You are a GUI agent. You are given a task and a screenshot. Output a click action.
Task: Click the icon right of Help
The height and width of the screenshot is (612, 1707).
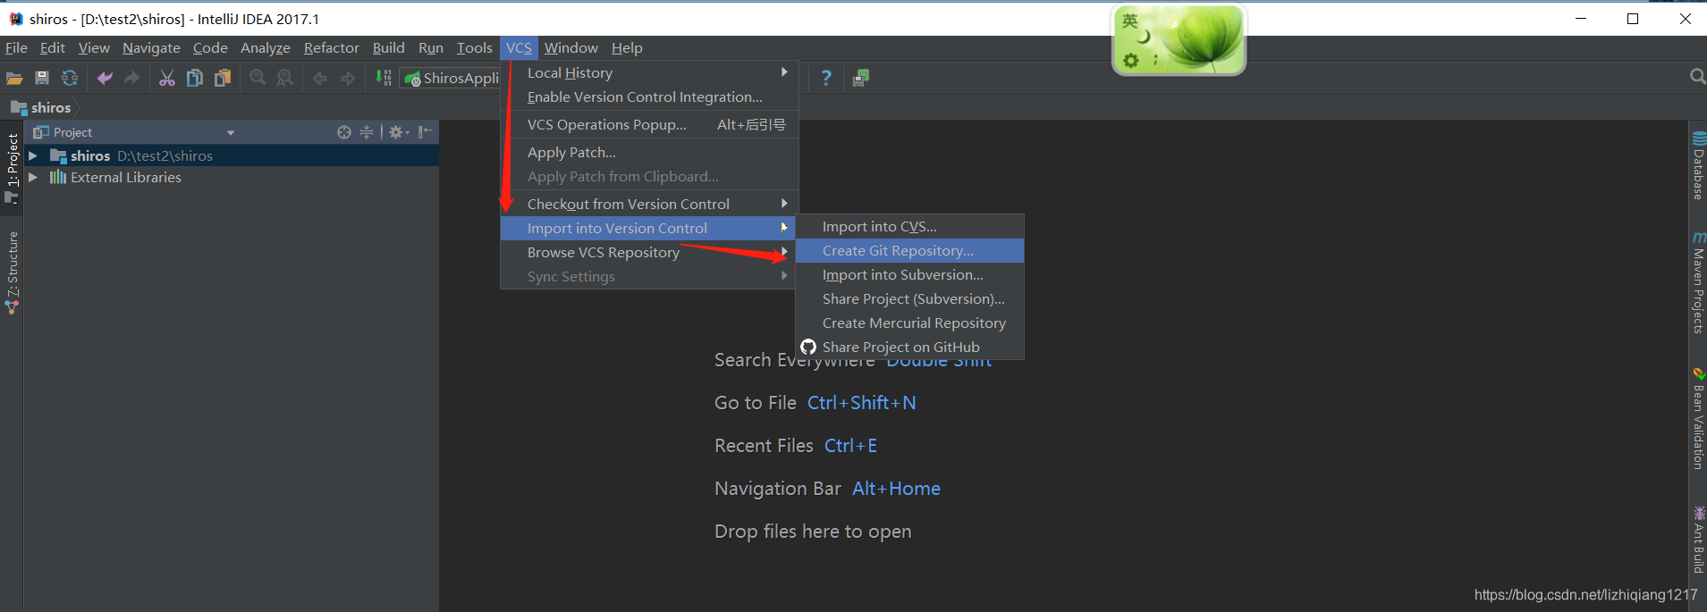coord(861,79)
